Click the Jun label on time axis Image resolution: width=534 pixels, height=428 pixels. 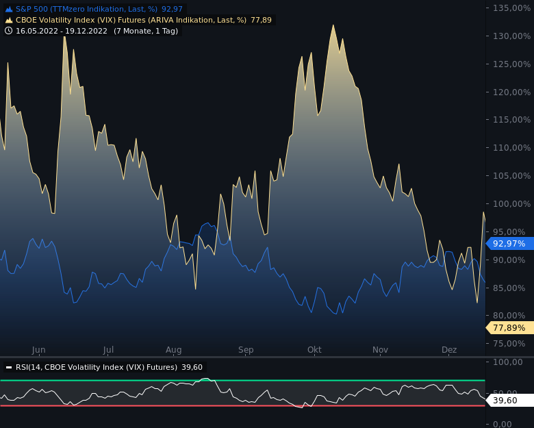pyautogui.click(x=39, y=350)
